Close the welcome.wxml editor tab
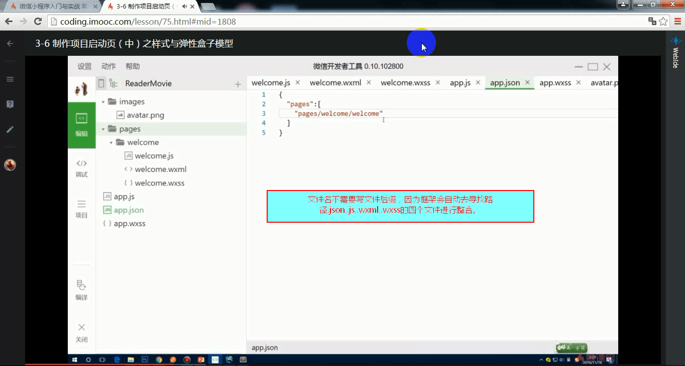 369,82
